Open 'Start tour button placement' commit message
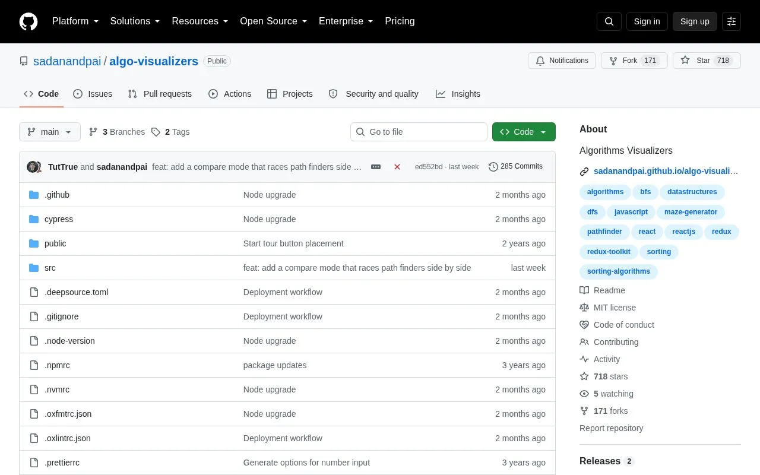 click(293, 243)
